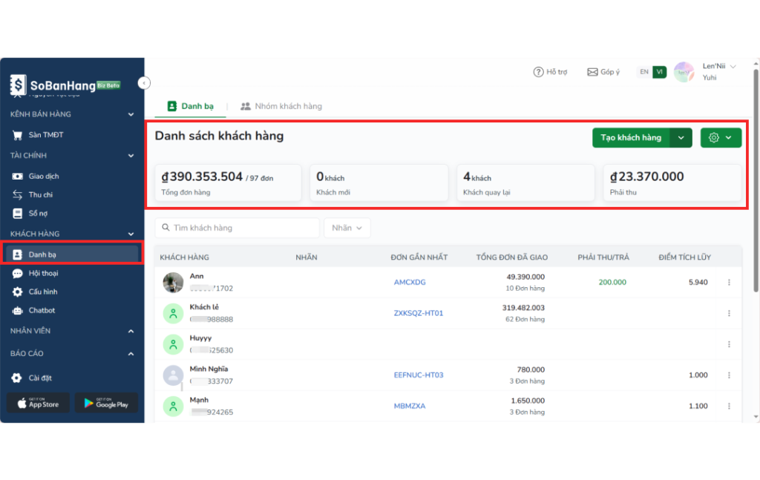The image size is (760, 480).
Task: Open the gear settings dropdown button
Action: point(721,138)
